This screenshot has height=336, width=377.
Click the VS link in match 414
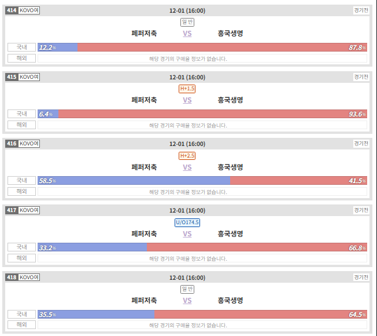[x=187, y=34]
